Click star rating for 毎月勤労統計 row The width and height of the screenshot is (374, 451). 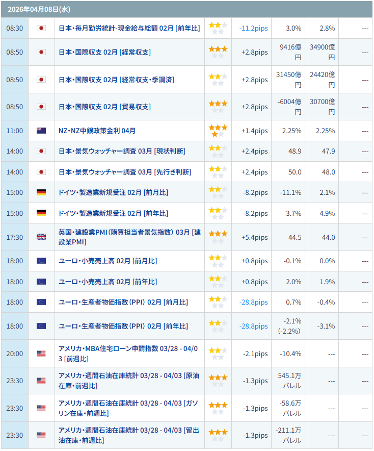pyautogui.click(x=218, y=28)
